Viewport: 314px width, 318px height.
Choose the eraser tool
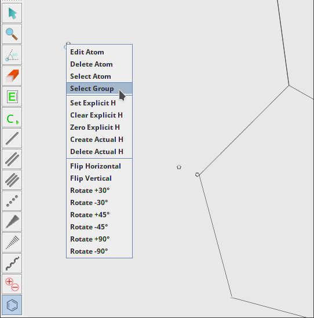12,76
